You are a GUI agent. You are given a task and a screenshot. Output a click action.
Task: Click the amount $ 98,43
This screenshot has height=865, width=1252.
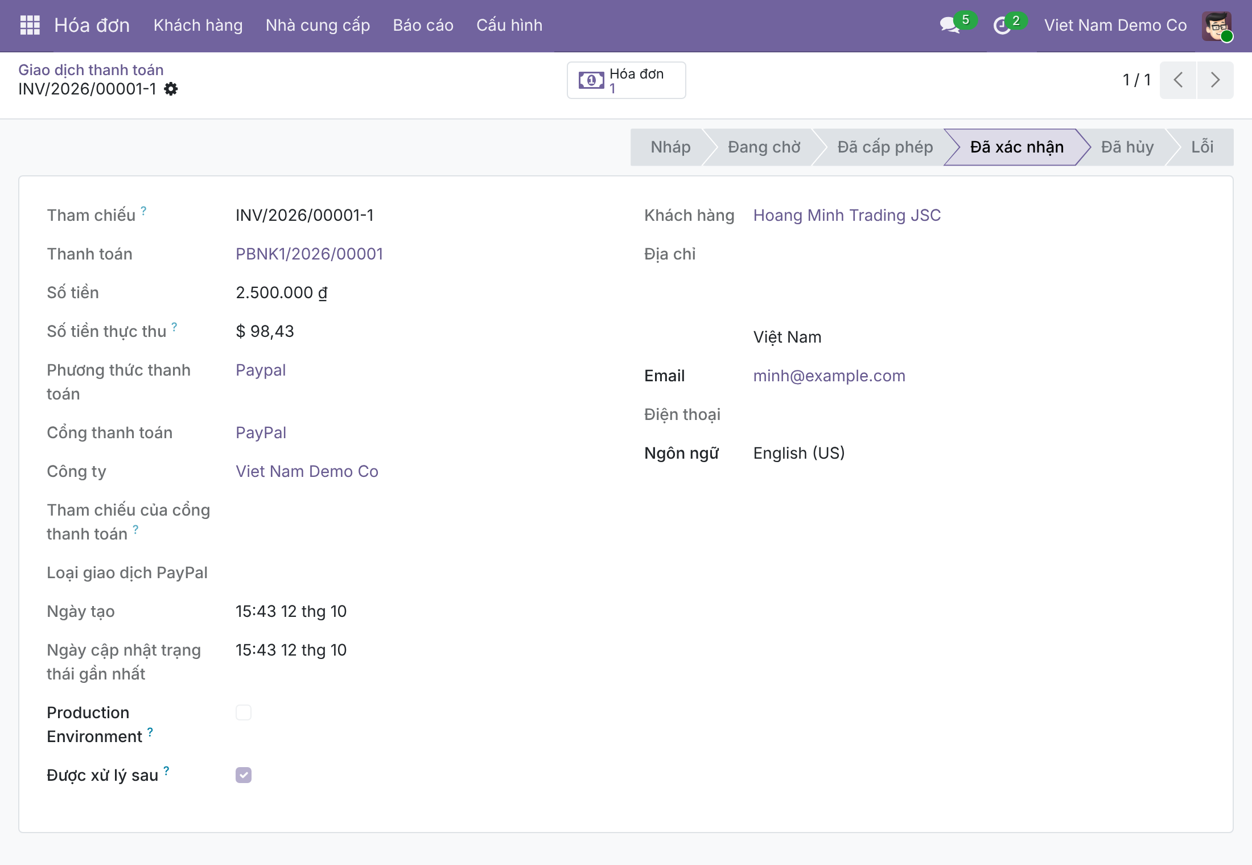[x=265, y=331]
